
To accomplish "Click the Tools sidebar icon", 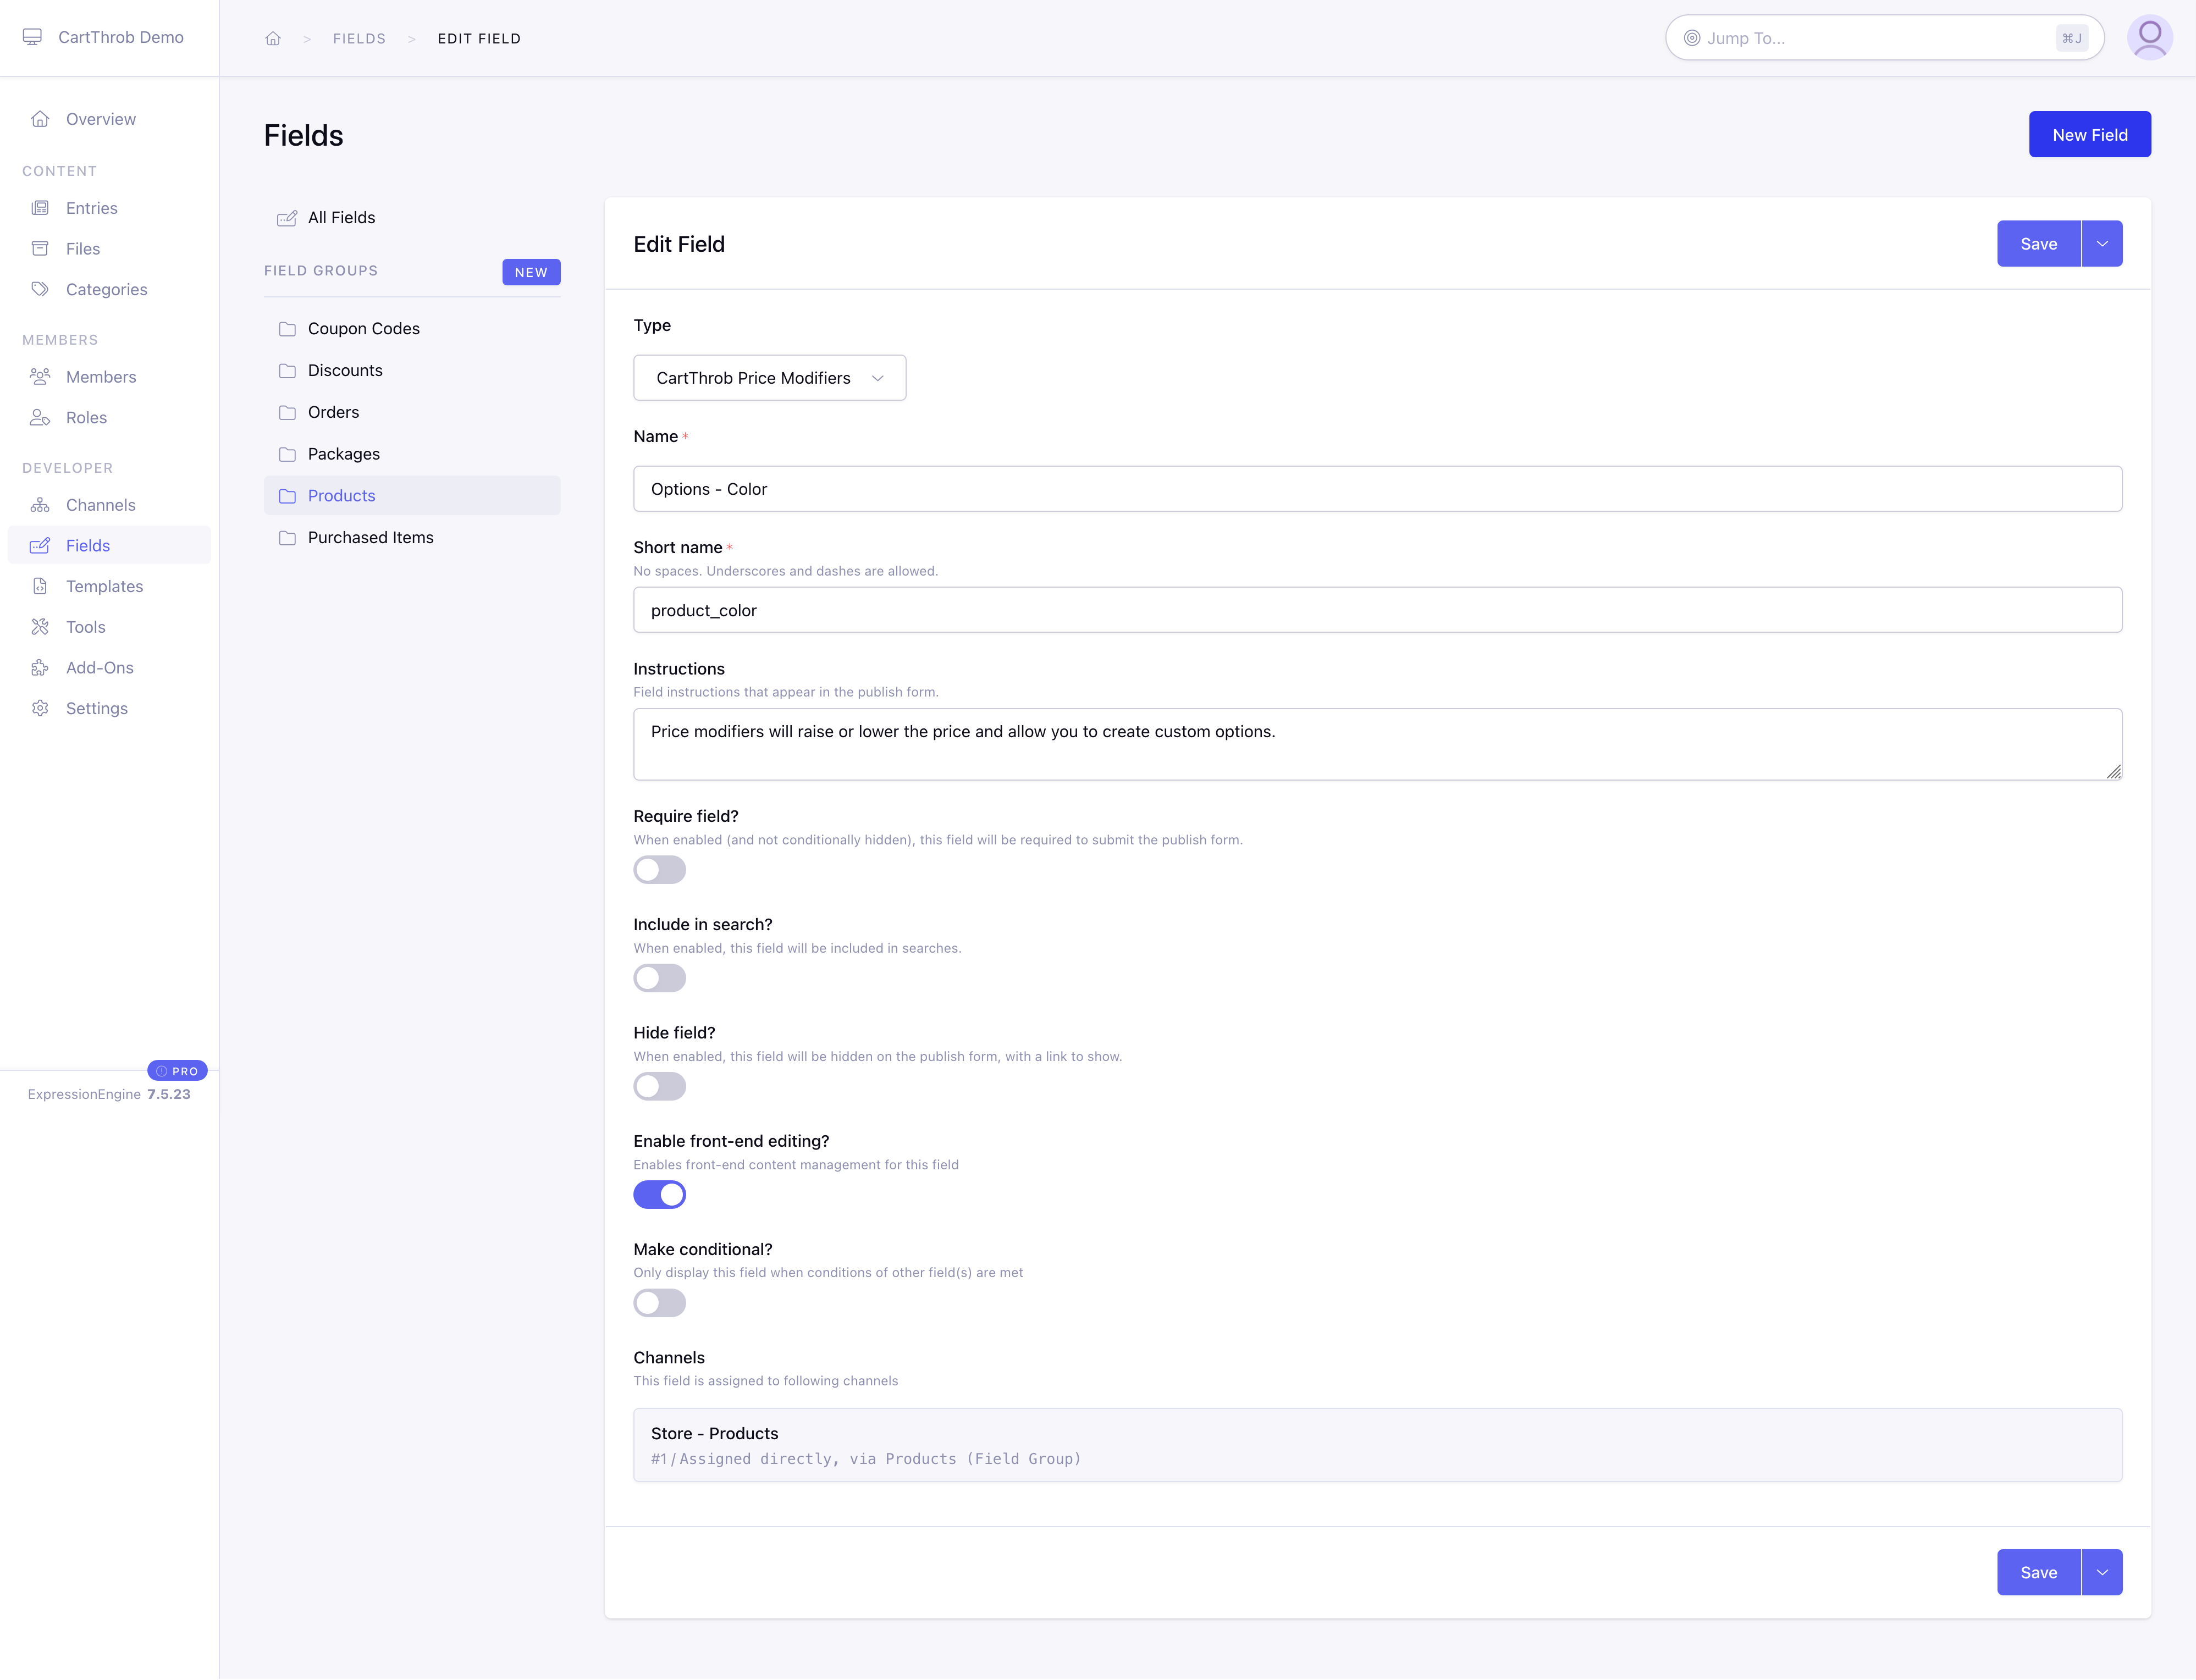I will 40,627.
